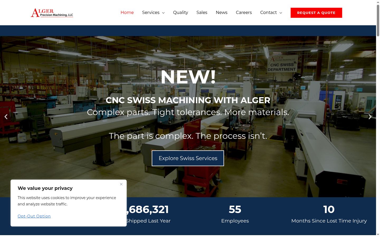Open the News page
380x237 pixels.
222,12
